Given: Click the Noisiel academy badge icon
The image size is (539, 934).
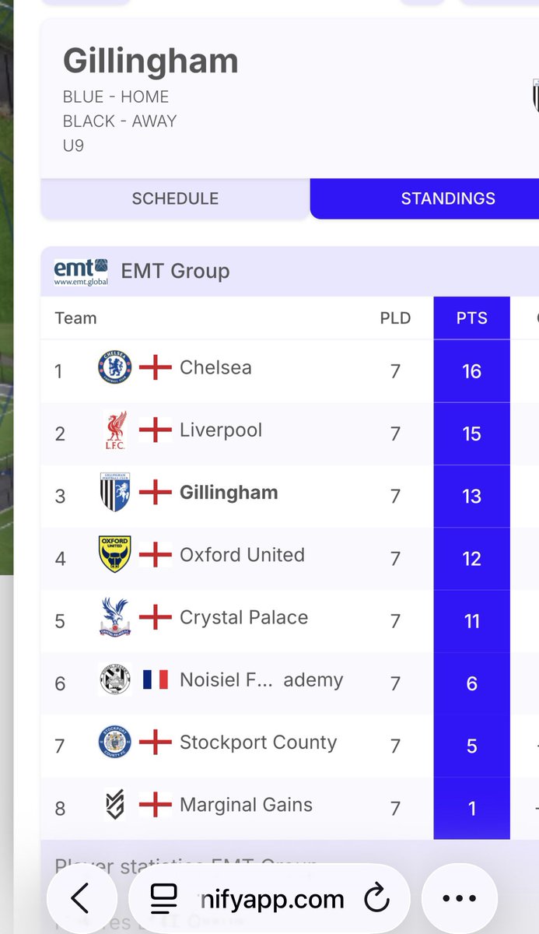Looking at the screenshot, I should (x=115, y=679).
